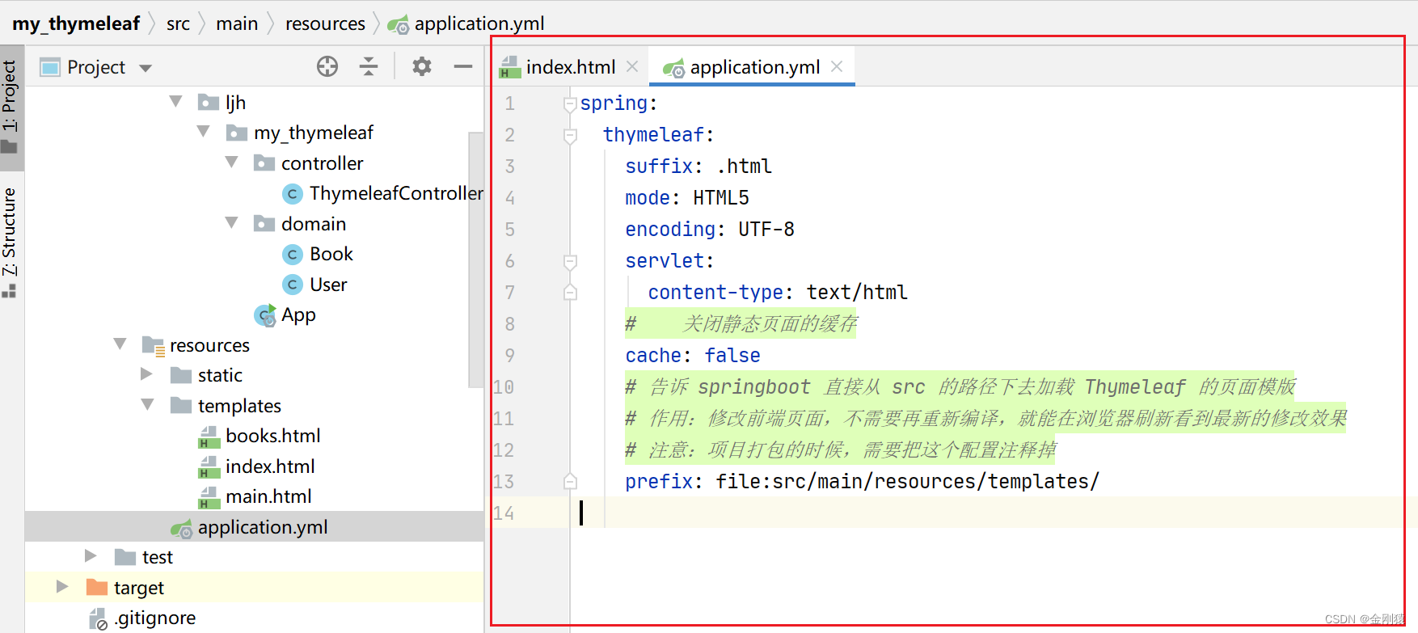
Task: Click the controller package folder icon
Action: pos(264,163)
